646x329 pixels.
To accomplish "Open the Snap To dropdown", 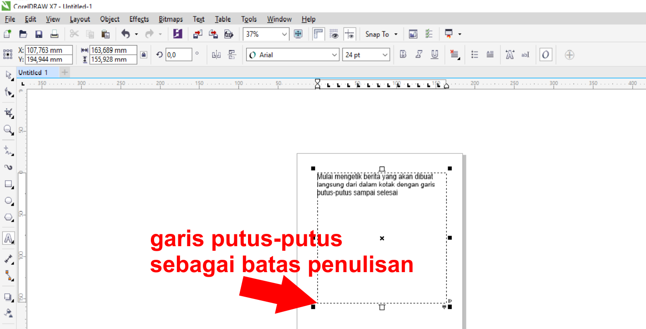I will [x=381, y=34].
